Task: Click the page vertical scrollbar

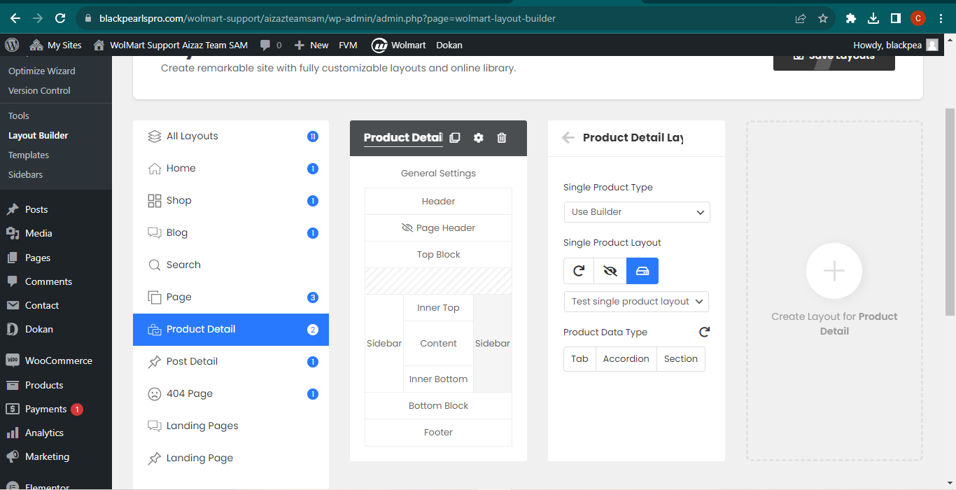Action: [950, 211]
